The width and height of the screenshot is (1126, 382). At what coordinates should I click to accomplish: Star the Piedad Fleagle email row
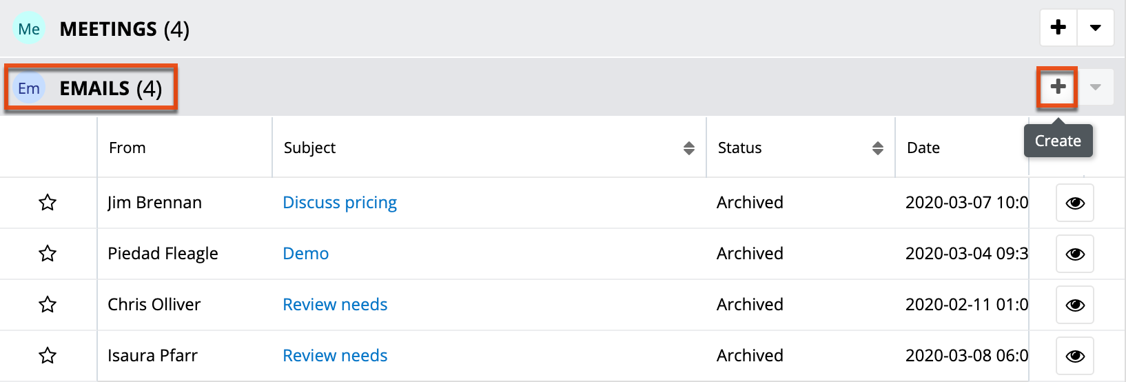tap(48, 254)
